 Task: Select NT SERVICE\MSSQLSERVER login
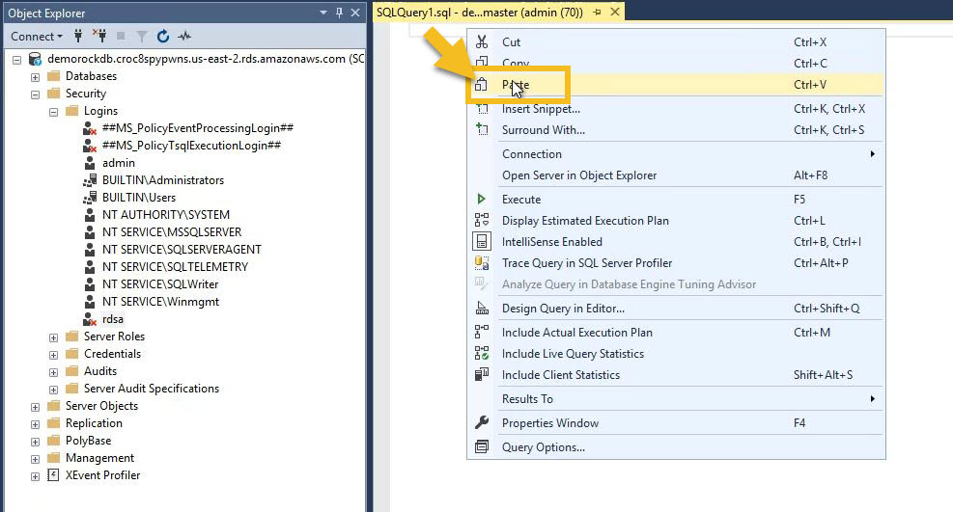172,232
